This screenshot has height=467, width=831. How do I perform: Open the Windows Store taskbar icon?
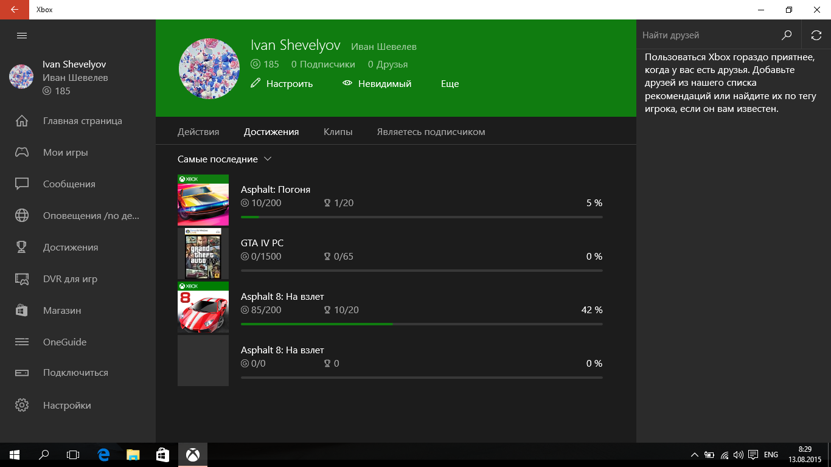pos(162,455)
